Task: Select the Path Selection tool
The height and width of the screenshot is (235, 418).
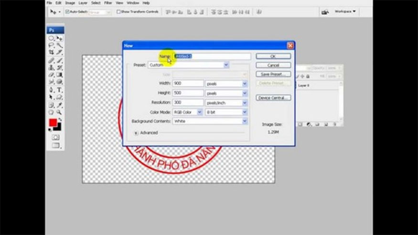Action: pos(51,97)
